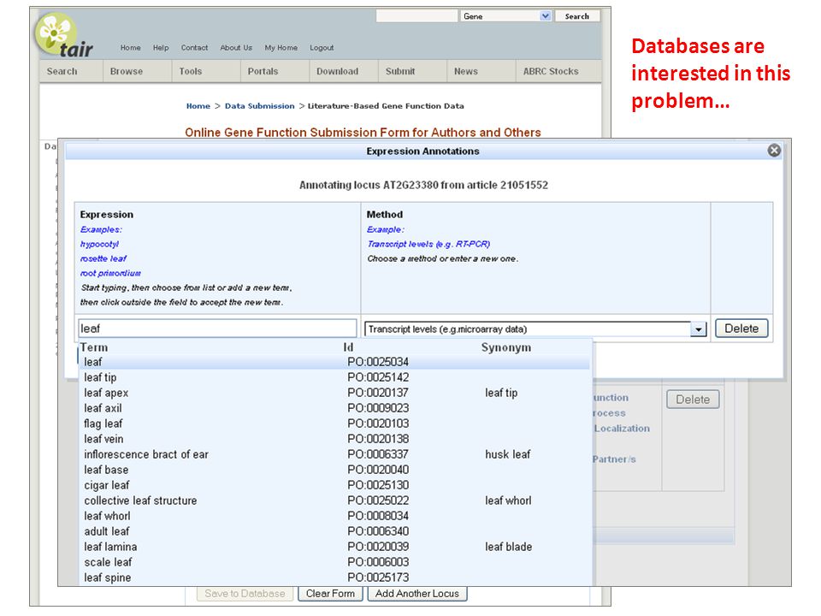Click the Localization label in background form
Image resolution: width=821 pixels, height=616 pixels.
click(622, 429)
